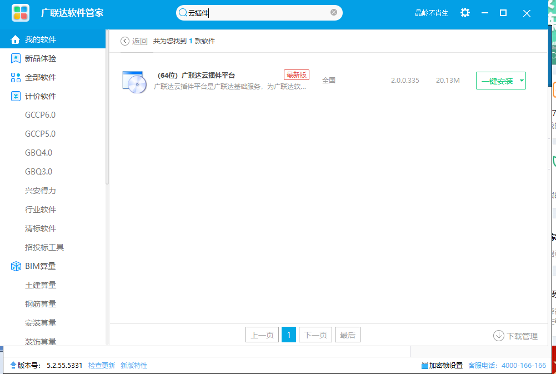Select 招投标工具 in the sidebar
Screen dimensions: 556x374
tap(44, 247)
